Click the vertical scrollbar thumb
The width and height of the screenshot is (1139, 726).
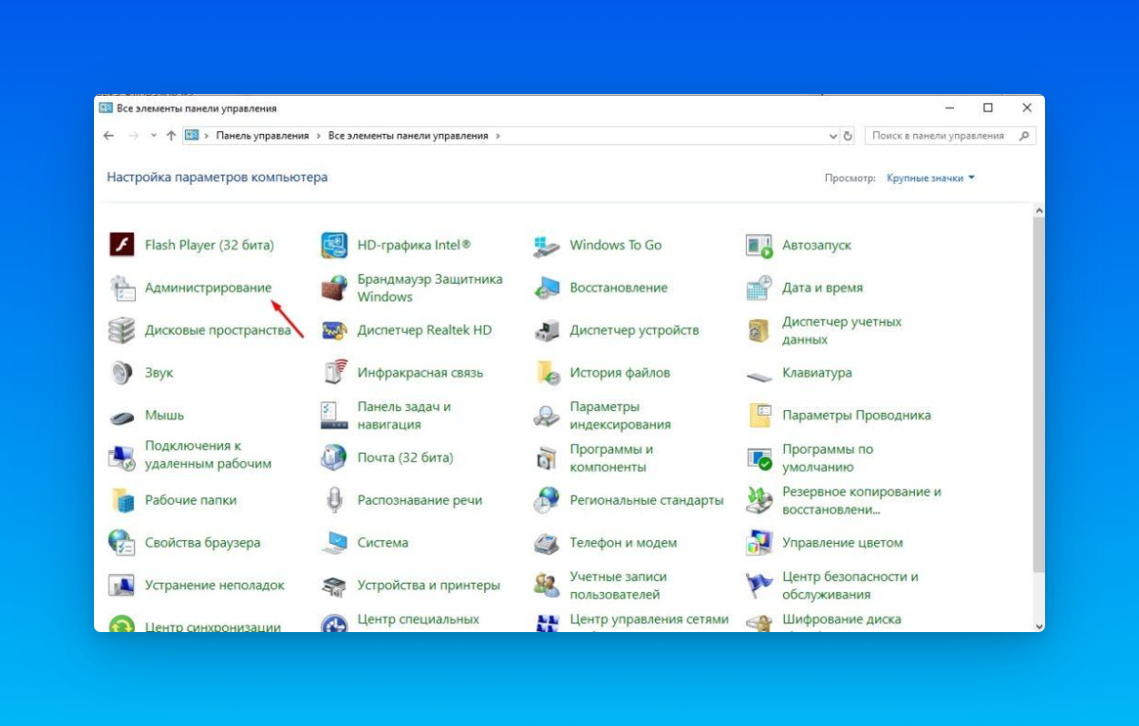[x=1038, y=394]
